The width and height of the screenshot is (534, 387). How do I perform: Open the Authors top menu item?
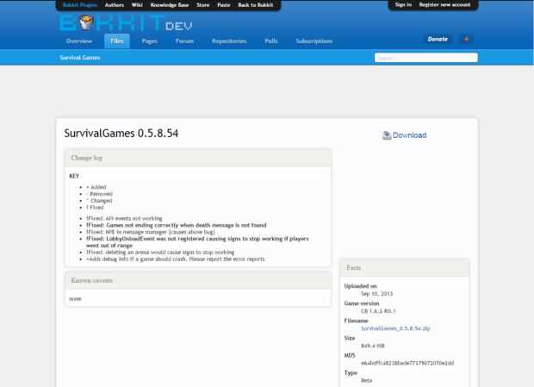tap(115, 5)
